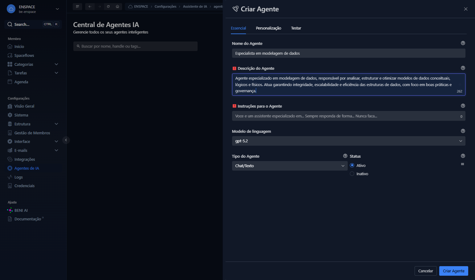The image size is (475, 280).
Task: Switch to the Essencial tab
Action: 238,28
